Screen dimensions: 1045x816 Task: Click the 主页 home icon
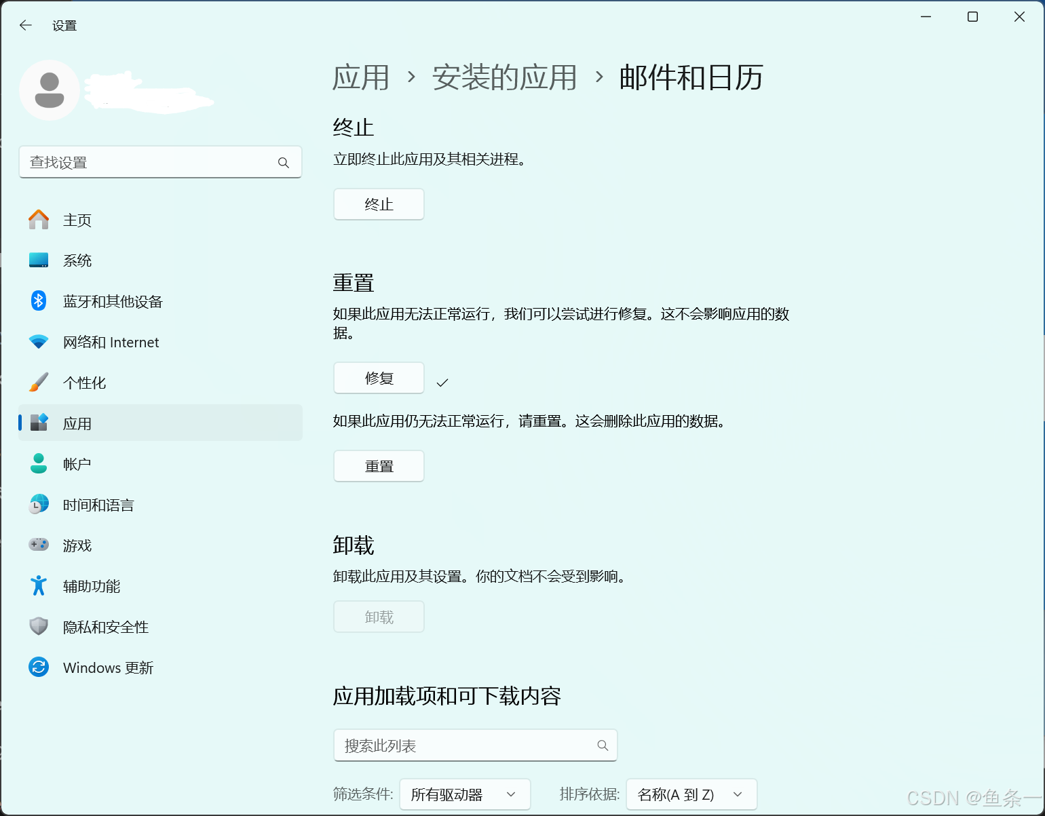pyautogui.click(x=39, y=220)
